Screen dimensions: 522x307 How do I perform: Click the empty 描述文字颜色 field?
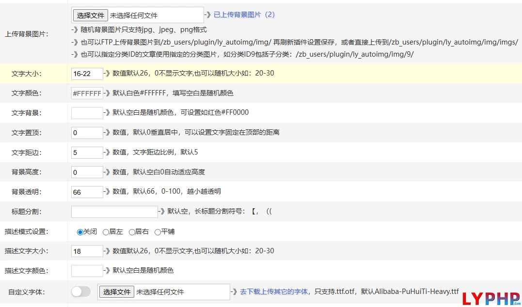point(87,271)
